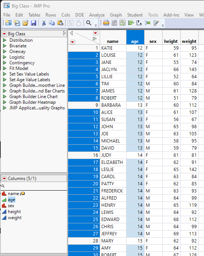The height and width of the screenshot is (256, 204).
Task: Expand second toolbar overflow arrow
Action: (163, 25)
